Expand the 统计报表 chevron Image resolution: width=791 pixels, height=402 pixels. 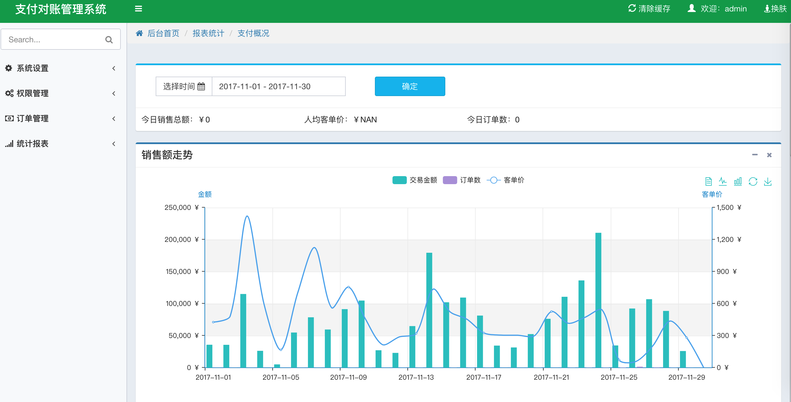pyautogui.click(x=114, y=144)
